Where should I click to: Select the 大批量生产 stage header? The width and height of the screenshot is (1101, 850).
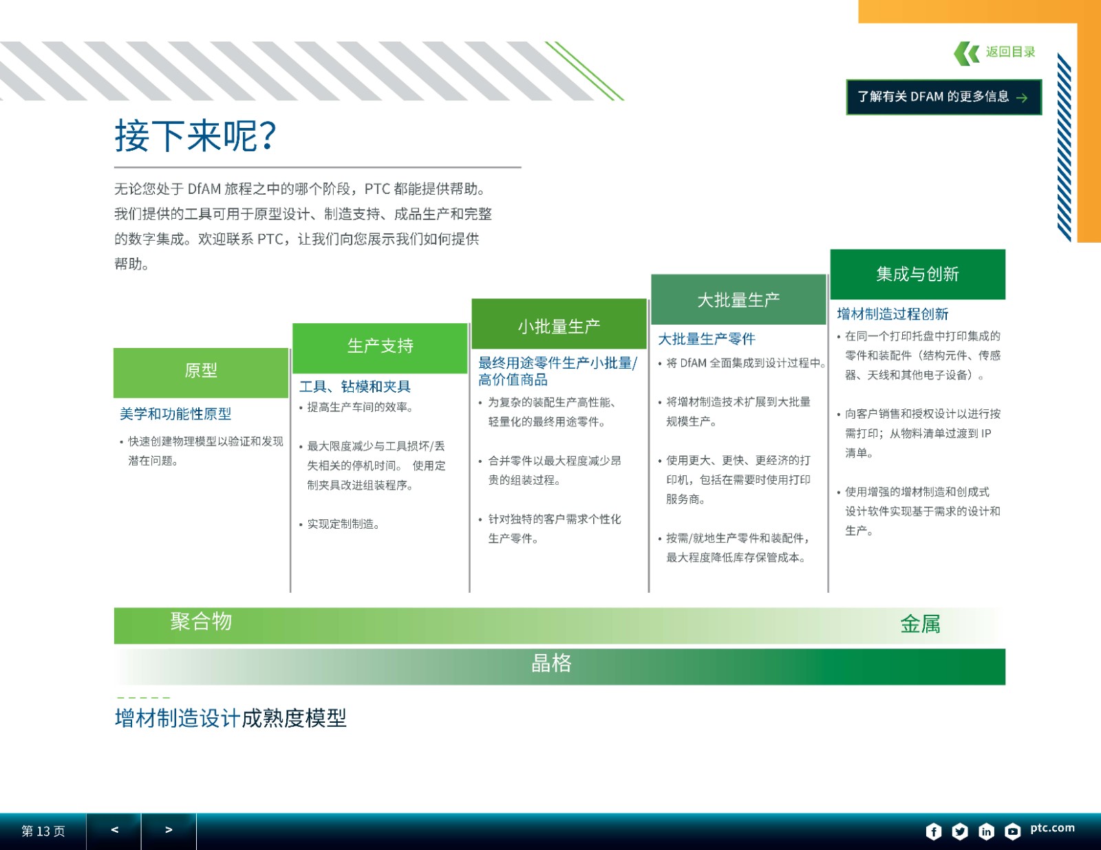(738, 299)
